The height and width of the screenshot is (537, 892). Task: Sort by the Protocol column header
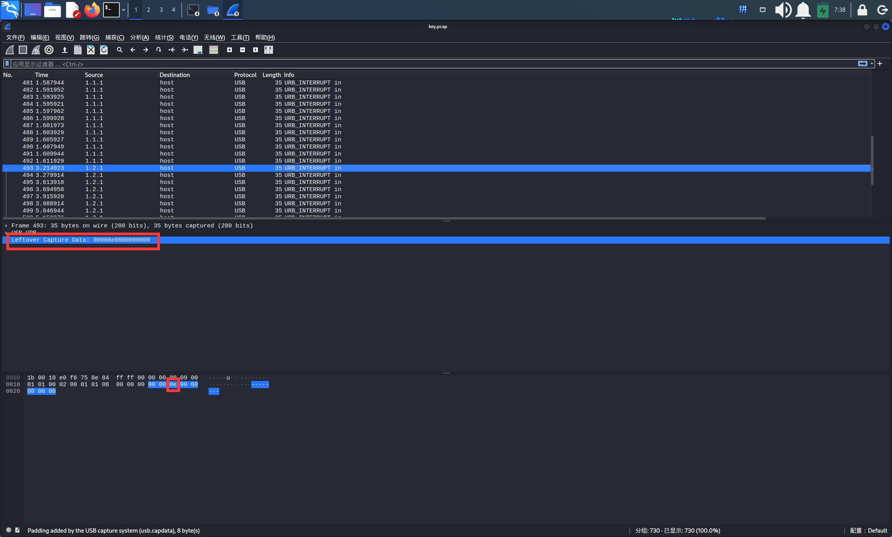click(x=247, y=75)
